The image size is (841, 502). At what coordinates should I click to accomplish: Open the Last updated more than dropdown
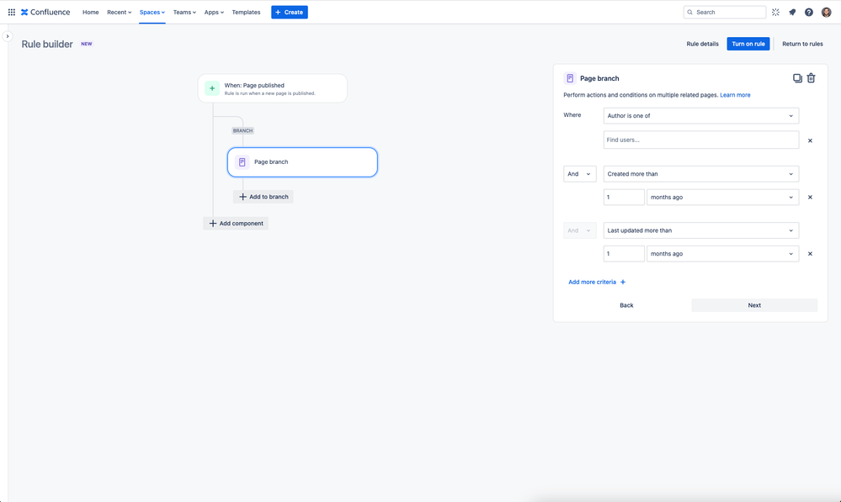coord(701,230)
